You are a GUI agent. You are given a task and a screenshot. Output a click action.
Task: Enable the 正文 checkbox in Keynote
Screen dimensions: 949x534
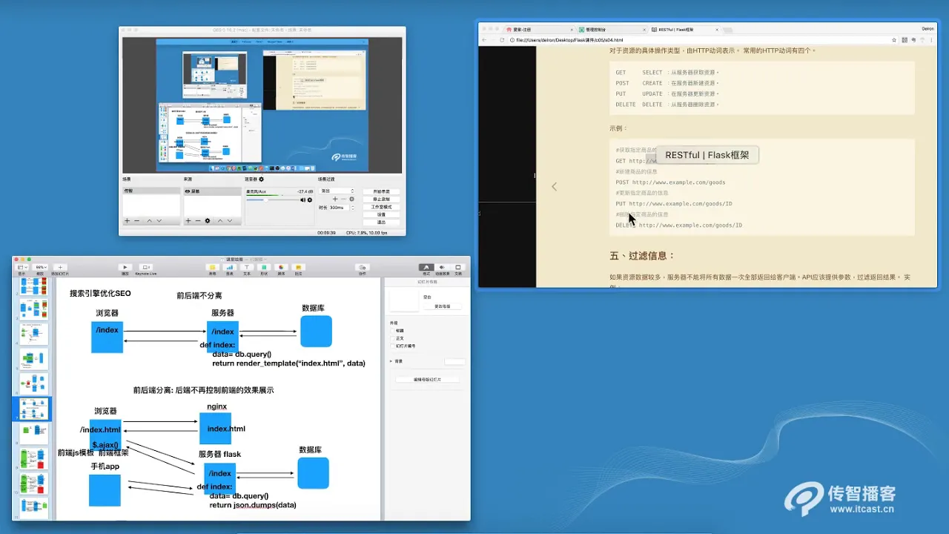pyautogui.click(x=392, y=338)
